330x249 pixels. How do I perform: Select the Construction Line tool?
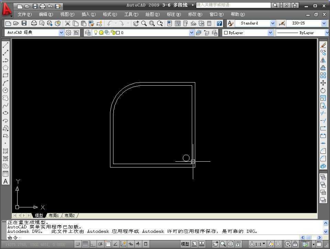[5, 53]
